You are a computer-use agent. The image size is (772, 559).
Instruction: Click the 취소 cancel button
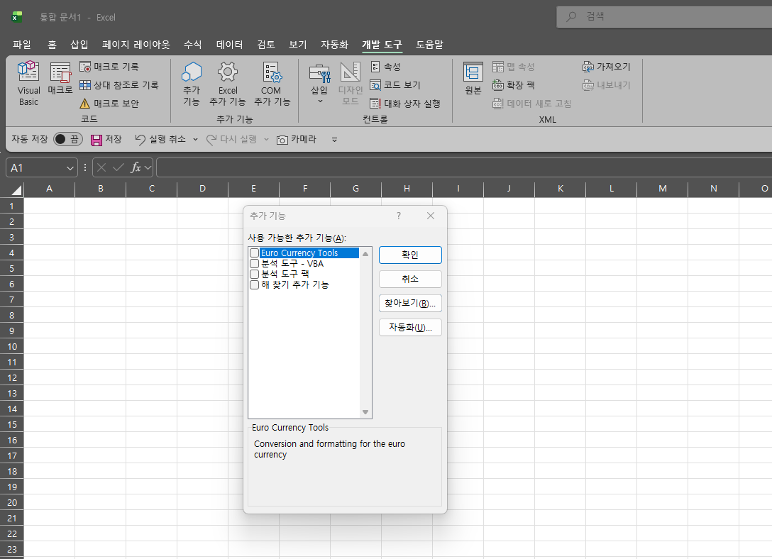[410, 279]
